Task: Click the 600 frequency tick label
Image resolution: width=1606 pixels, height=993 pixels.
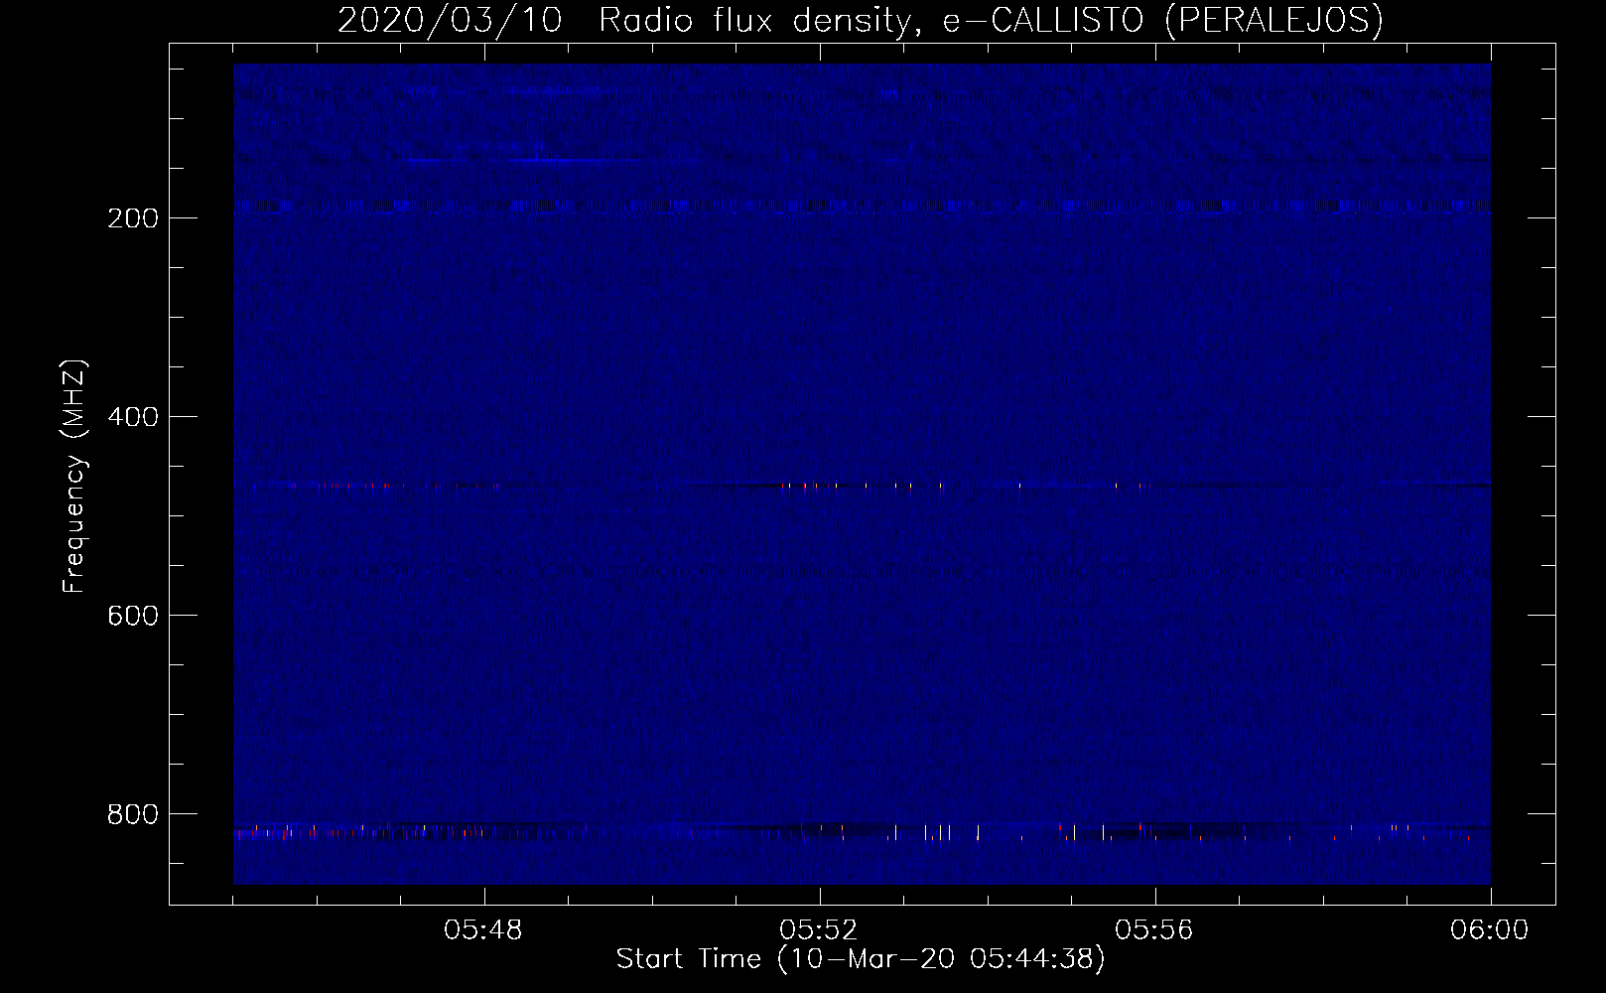Action: click(x=132, y=615)
